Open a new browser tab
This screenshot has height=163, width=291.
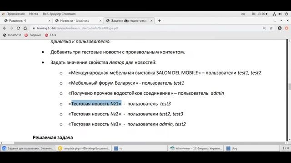point(160,21)
